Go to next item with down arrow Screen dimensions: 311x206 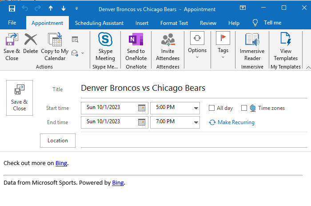64,8
